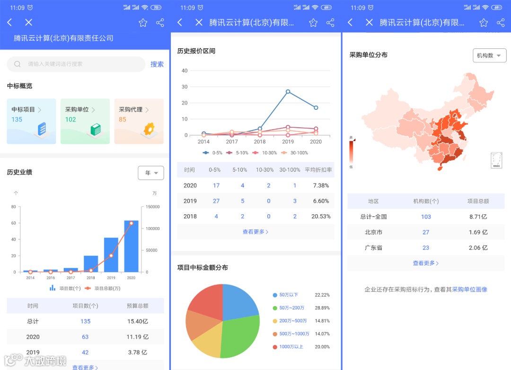Viewport: 511px width, 370px height.
Task: Open South China Sea inset thumbnail
Action: 496,160
